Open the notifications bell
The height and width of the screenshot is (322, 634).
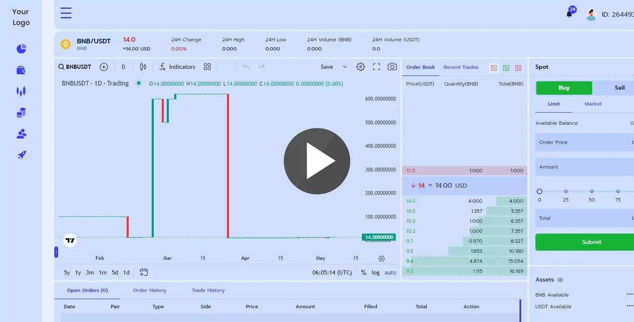tap(569, 14)
